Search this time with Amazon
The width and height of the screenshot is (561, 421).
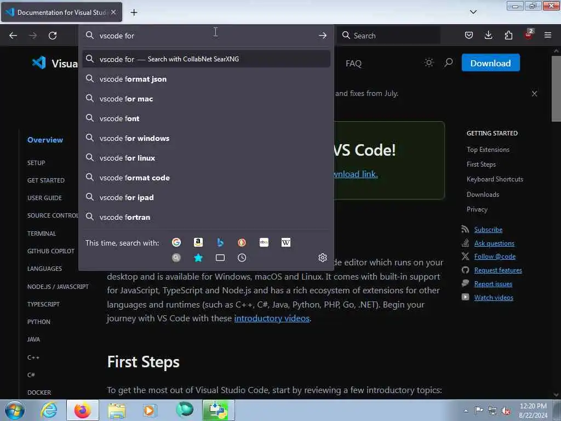[198, 242]
